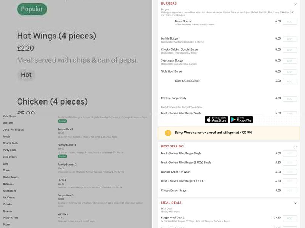Click the yellow closed-notice warning icon

coord(168,133)
